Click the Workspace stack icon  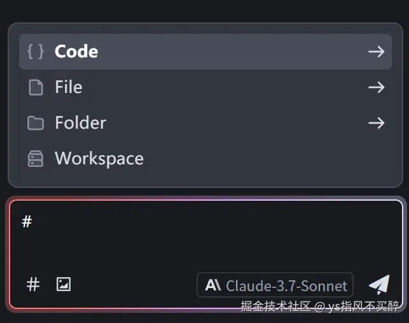[36, 159]
